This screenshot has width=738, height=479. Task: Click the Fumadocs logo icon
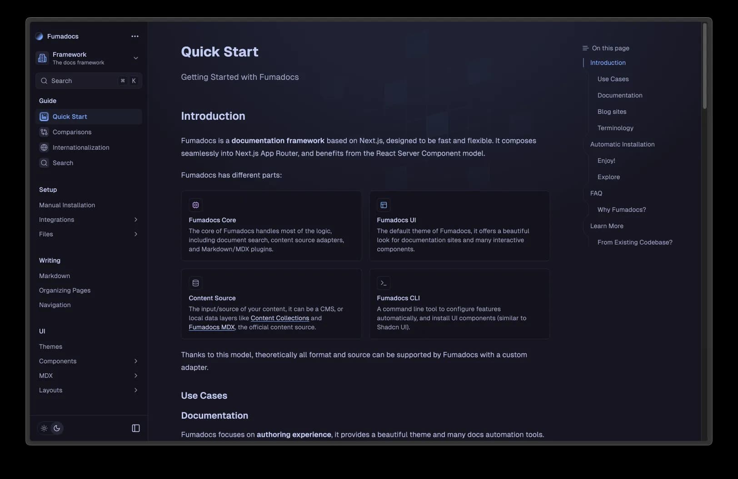(x=39, y=36)
